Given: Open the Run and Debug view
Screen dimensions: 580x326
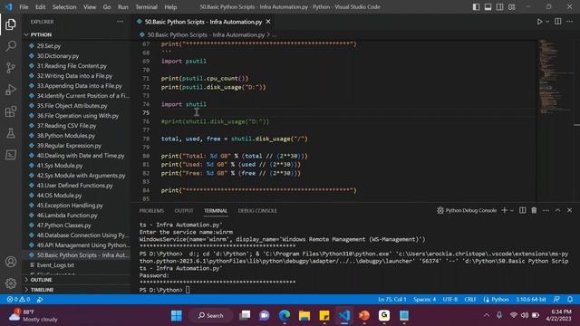Looking at the screenshot, I should coord(11,90).
